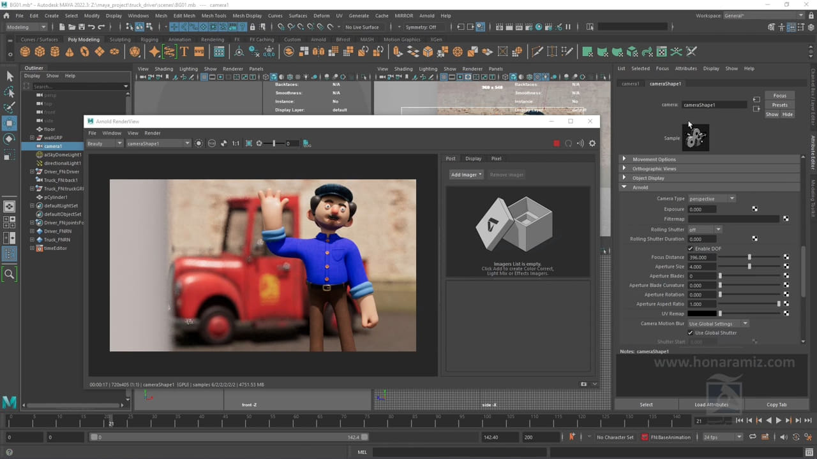Select the polygon Type tool (T icon)
The height and width of the screenshot is (459, 817).
tap(184, 52)
